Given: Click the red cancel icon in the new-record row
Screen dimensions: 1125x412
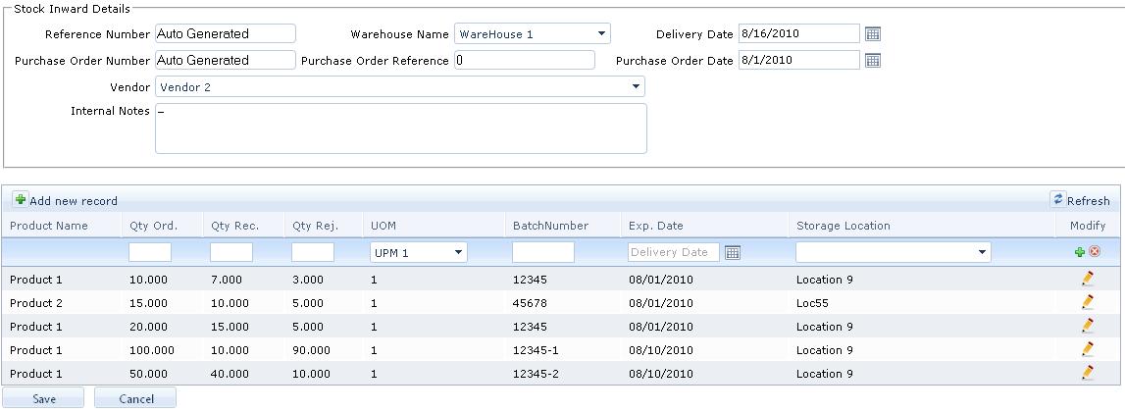Looking at the screenshot, I should click(1095, 252).
